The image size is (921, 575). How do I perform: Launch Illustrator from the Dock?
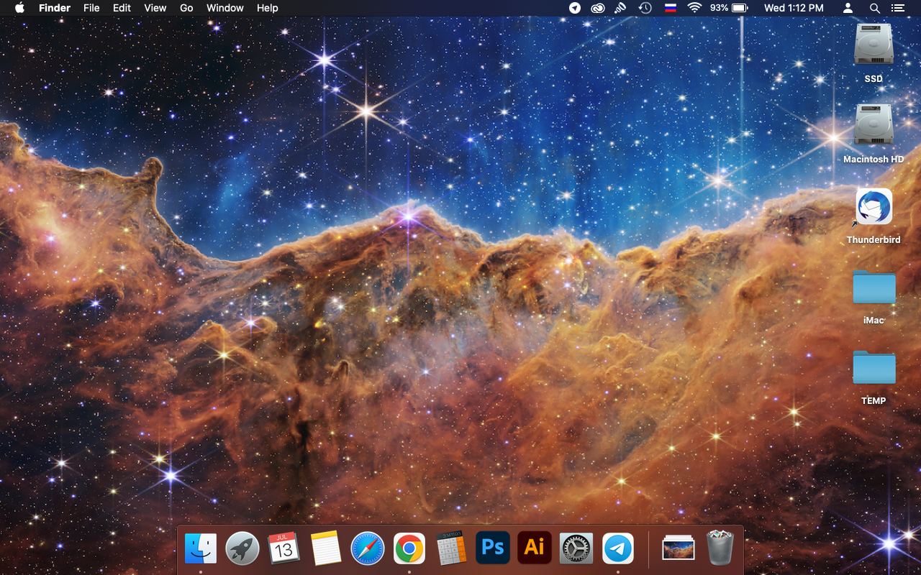coord(535,548)
